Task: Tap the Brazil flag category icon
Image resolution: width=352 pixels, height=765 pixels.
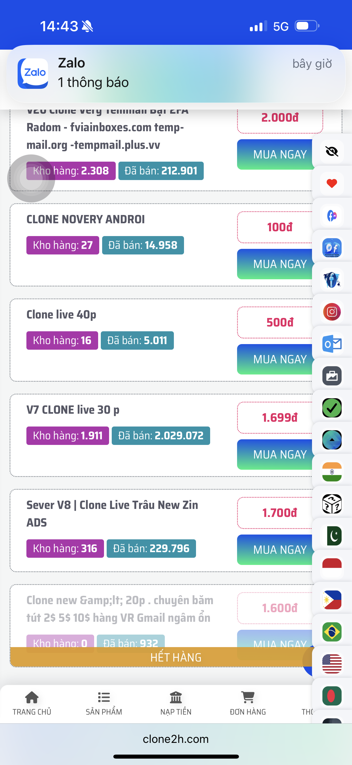Action: [331, 632]
